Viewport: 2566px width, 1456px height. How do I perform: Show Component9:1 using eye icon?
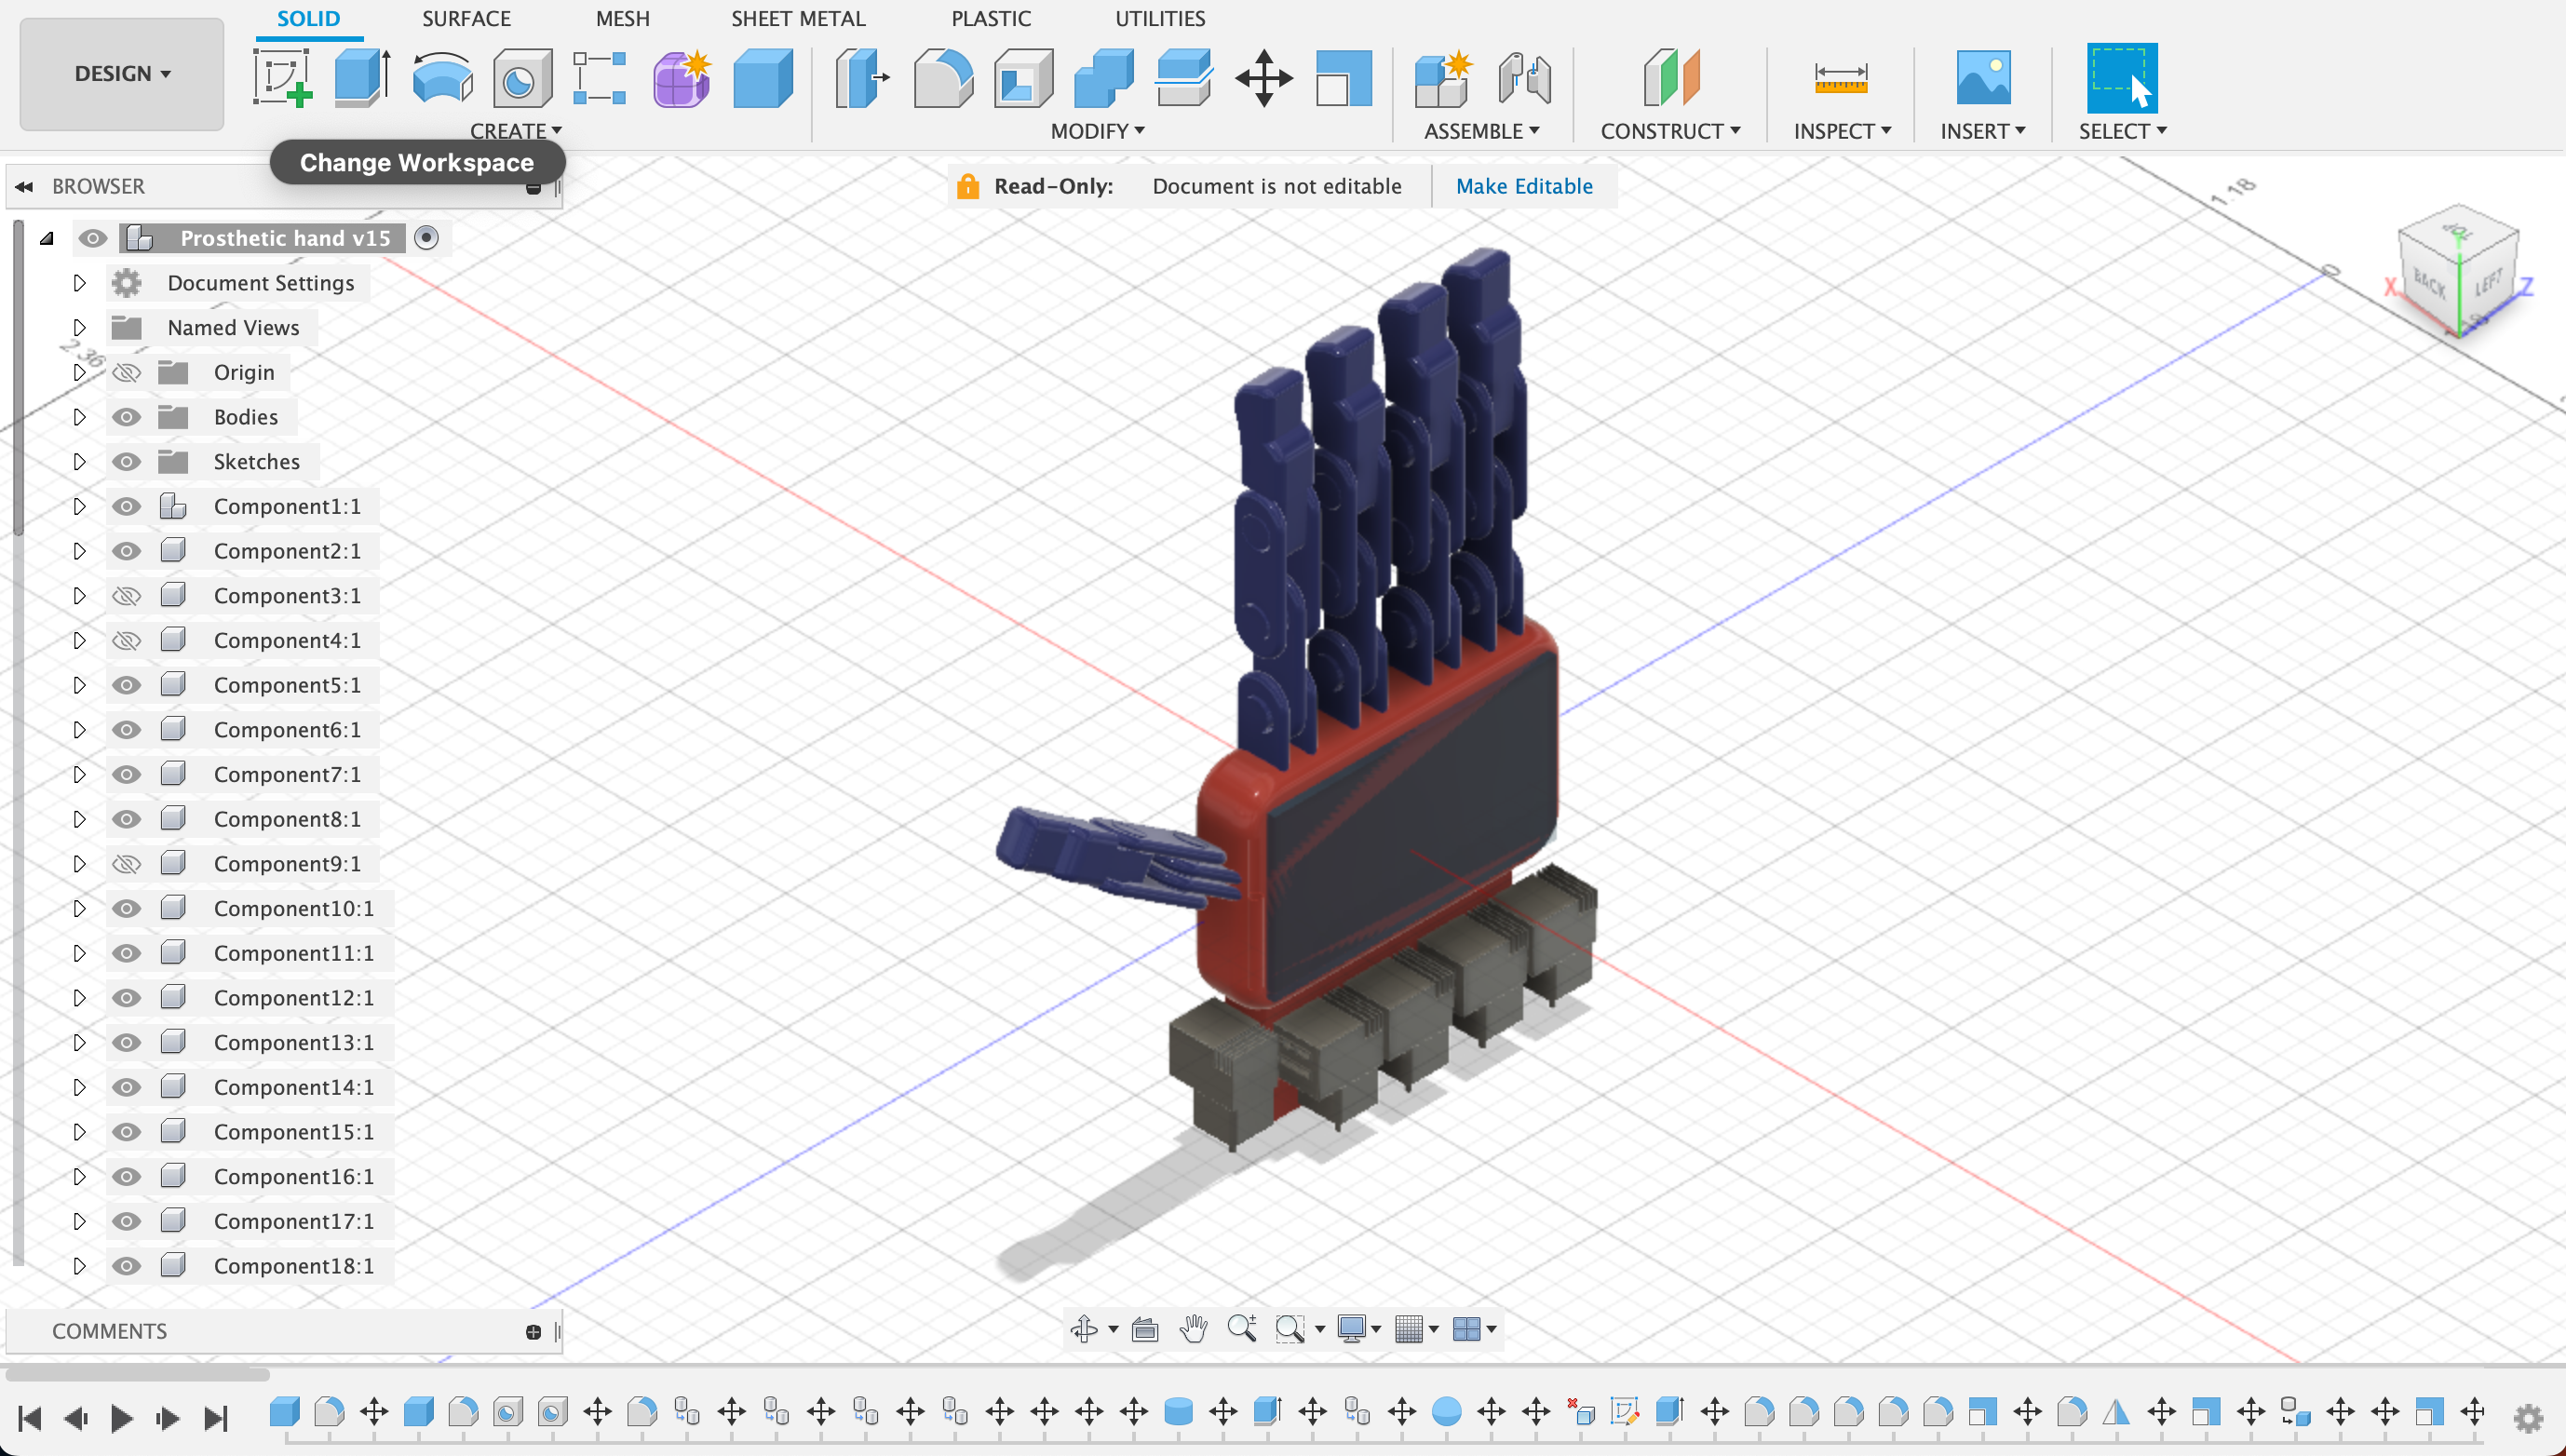click(126, 864)
